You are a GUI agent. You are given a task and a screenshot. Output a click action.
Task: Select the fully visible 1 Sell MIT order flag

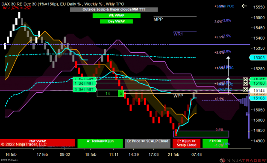85,83
